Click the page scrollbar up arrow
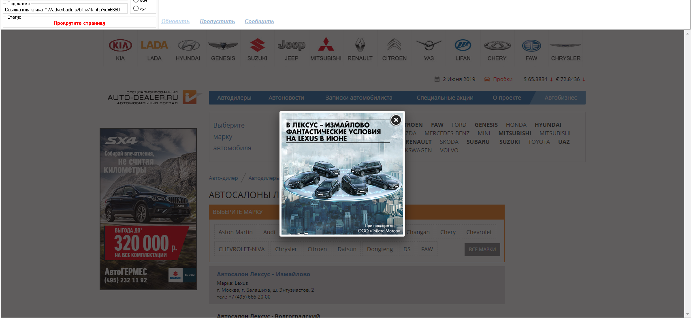 687,33
